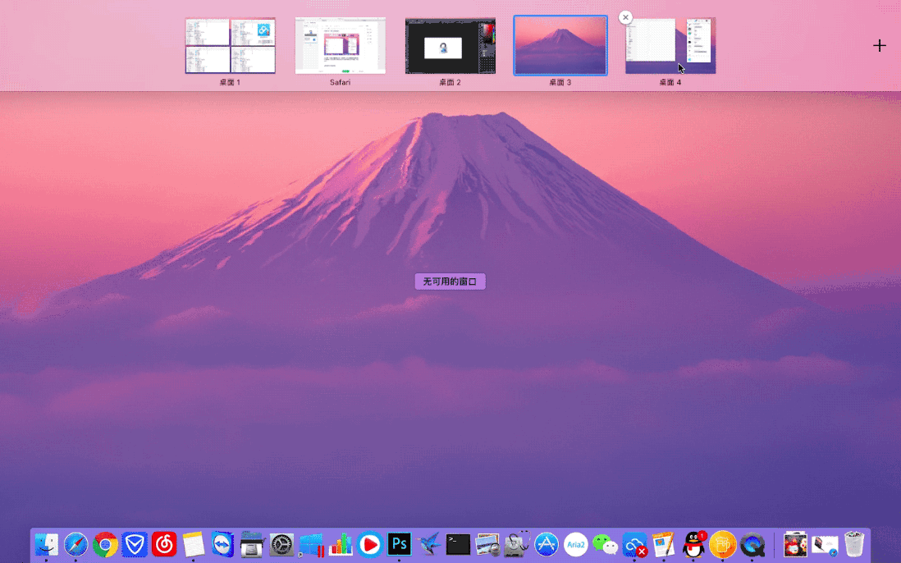Open NetEase Cloud Music red icon
Image resolution: width=901 pixels, height=563 pixels.
click(164, 544)
